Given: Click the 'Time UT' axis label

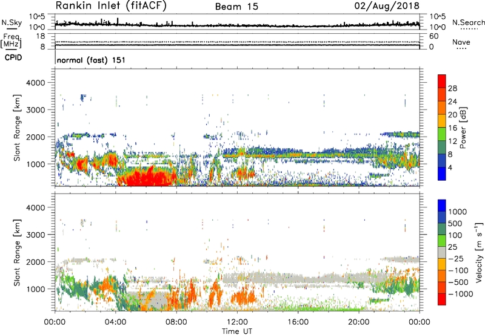Looking at the screenshot, I should [x=237, y=331].
